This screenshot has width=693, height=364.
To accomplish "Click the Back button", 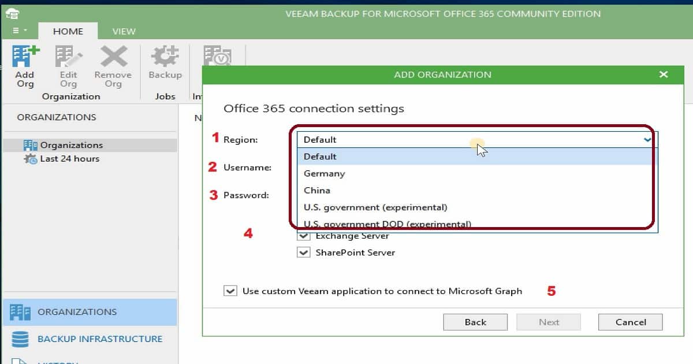I will click(x=475, y=322).
